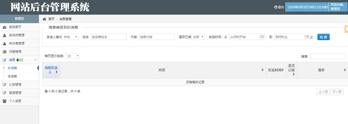Click the home icon in breadcrumb
Screen dimensions: 348x124
click(44, 19)
